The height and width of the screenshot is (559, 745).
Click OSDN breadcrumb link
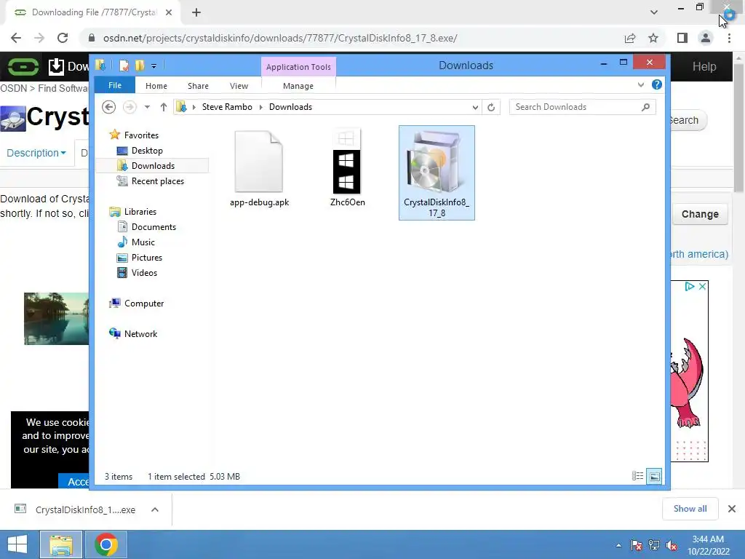click(x=13, y=88)
